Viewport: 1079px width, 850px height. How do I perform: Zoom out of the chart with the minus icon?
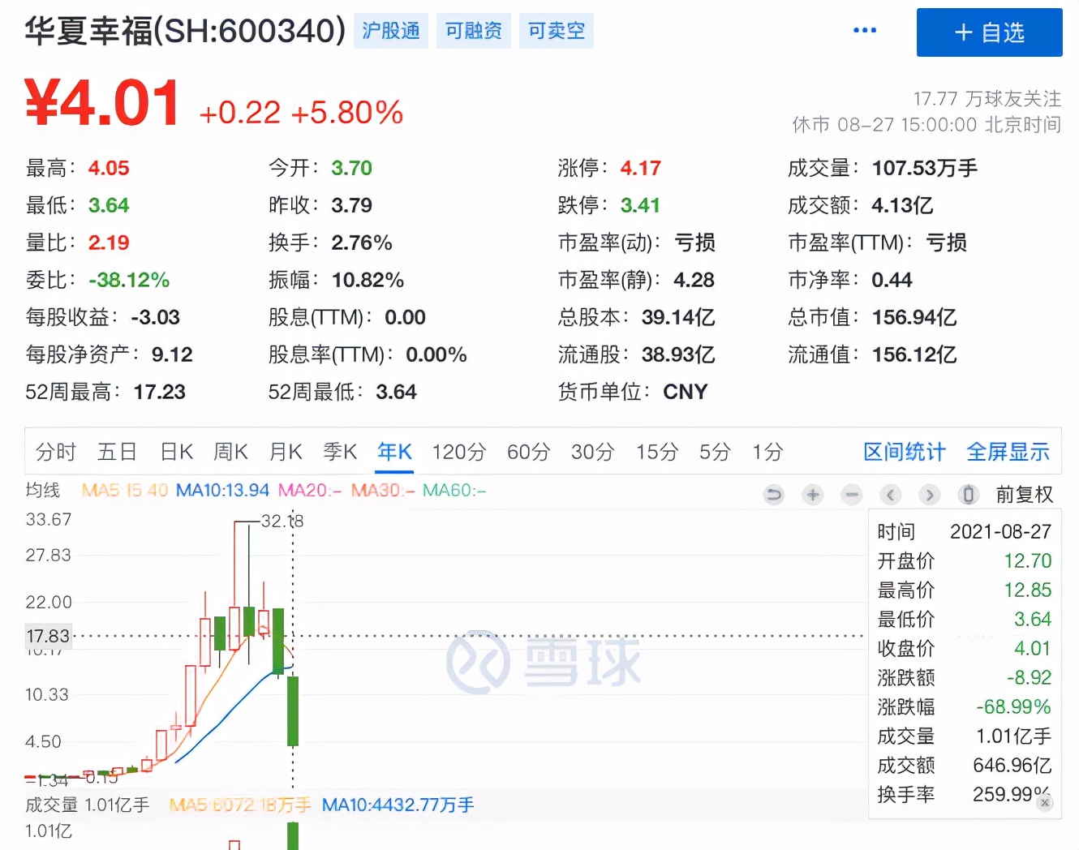coord(851,495)
